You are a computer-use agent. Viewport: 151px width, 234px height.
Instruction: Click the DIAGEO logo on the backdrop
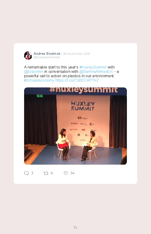pos(74,124)
